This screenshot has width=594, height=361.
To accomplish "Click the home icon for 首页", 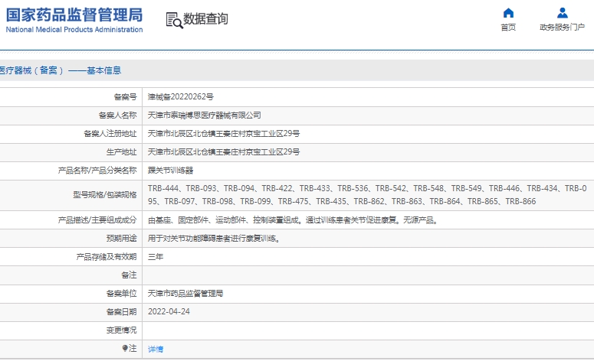I will coord(508,13).
